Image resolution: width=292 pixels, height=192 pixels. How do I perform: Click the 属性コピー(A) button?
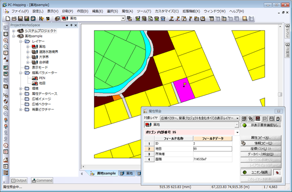(261, 138)
